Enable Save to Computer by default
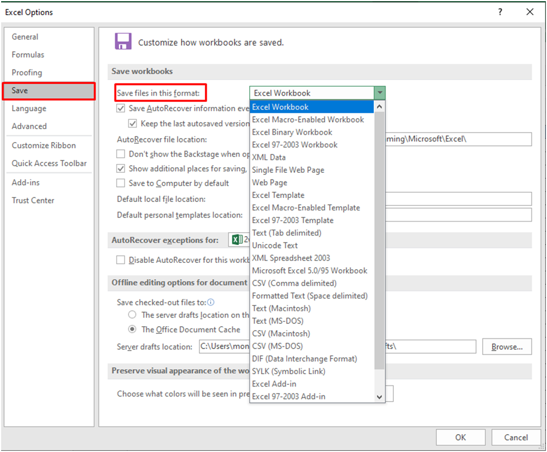The image size is (547, 452). tap(121, 183)
